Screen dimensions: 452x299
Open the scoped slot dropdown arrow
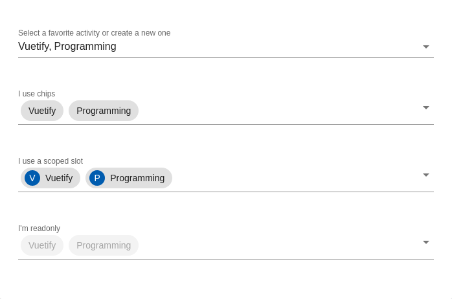[425, 175]
